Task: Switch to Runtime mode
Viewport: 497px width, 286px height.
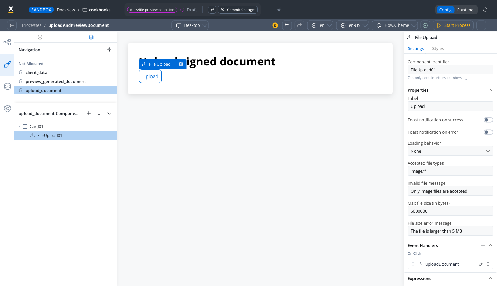Action: pos(465,10)
